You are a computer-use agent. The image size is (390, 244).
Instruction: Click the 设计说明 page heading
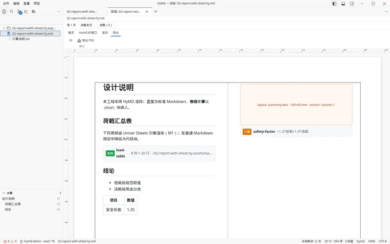pos(118,87)
